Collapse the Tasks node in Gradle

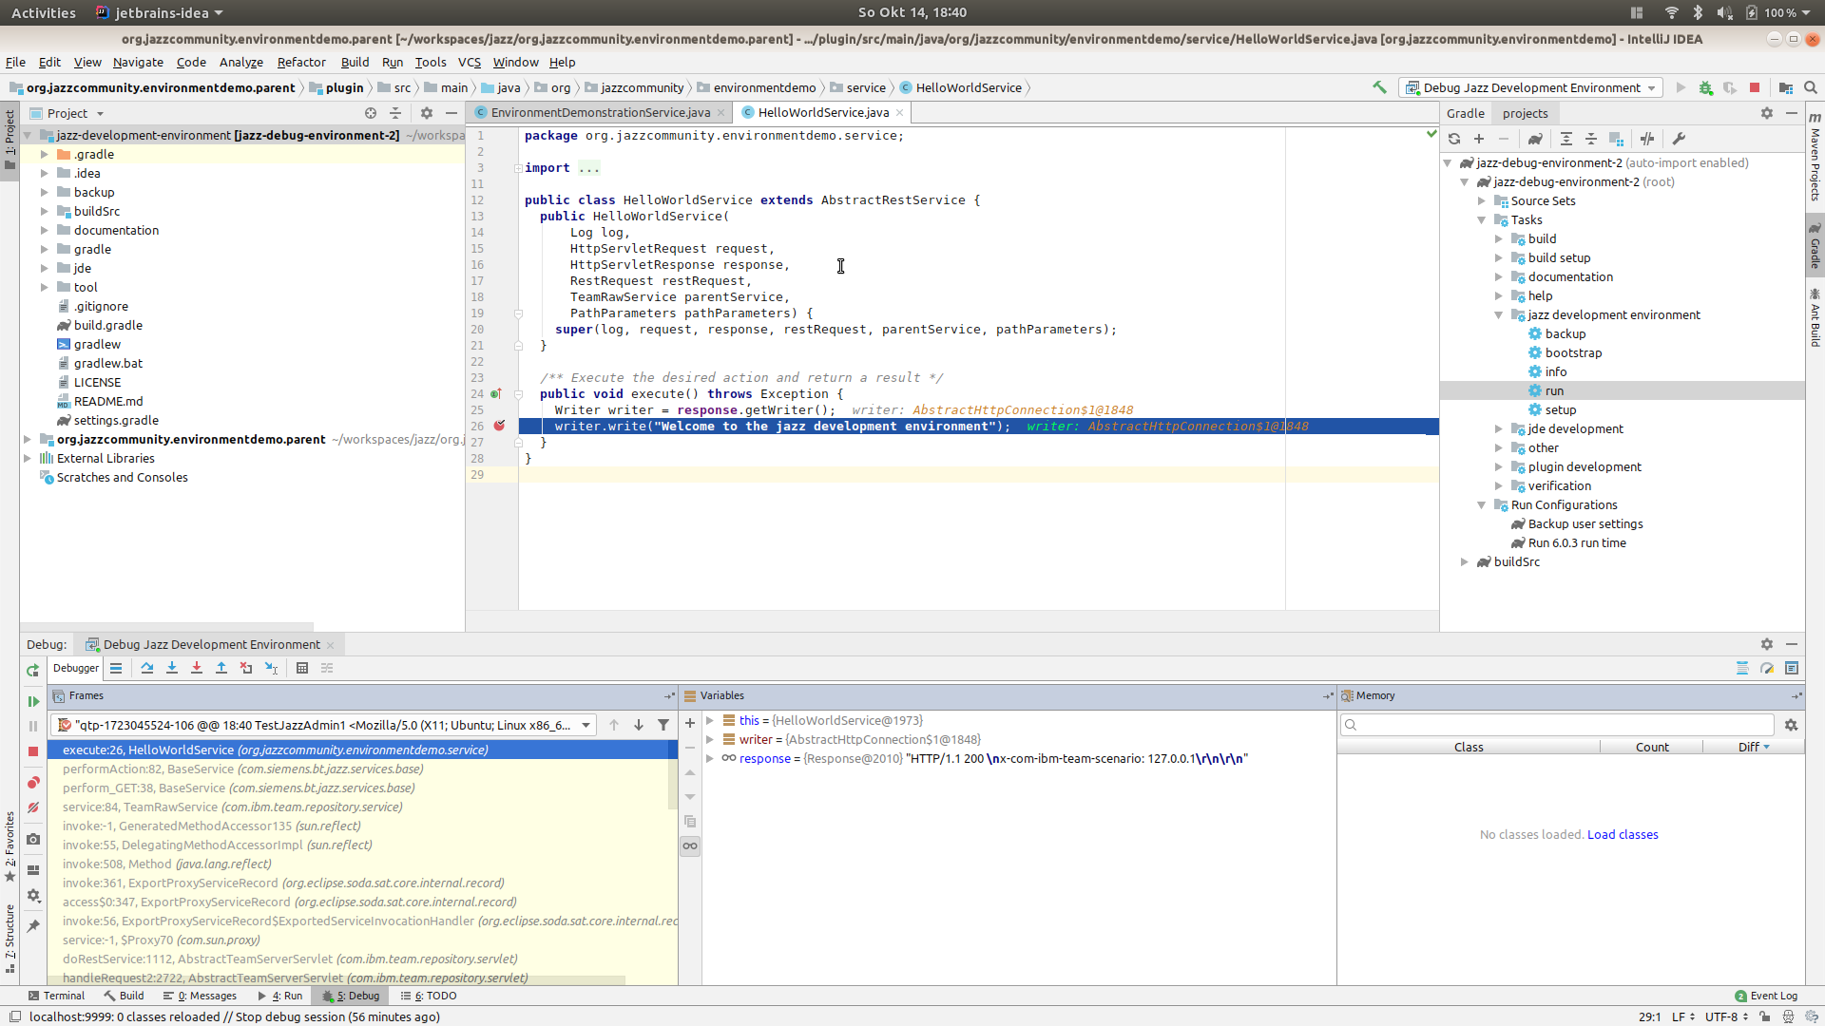pos(1481,219)
